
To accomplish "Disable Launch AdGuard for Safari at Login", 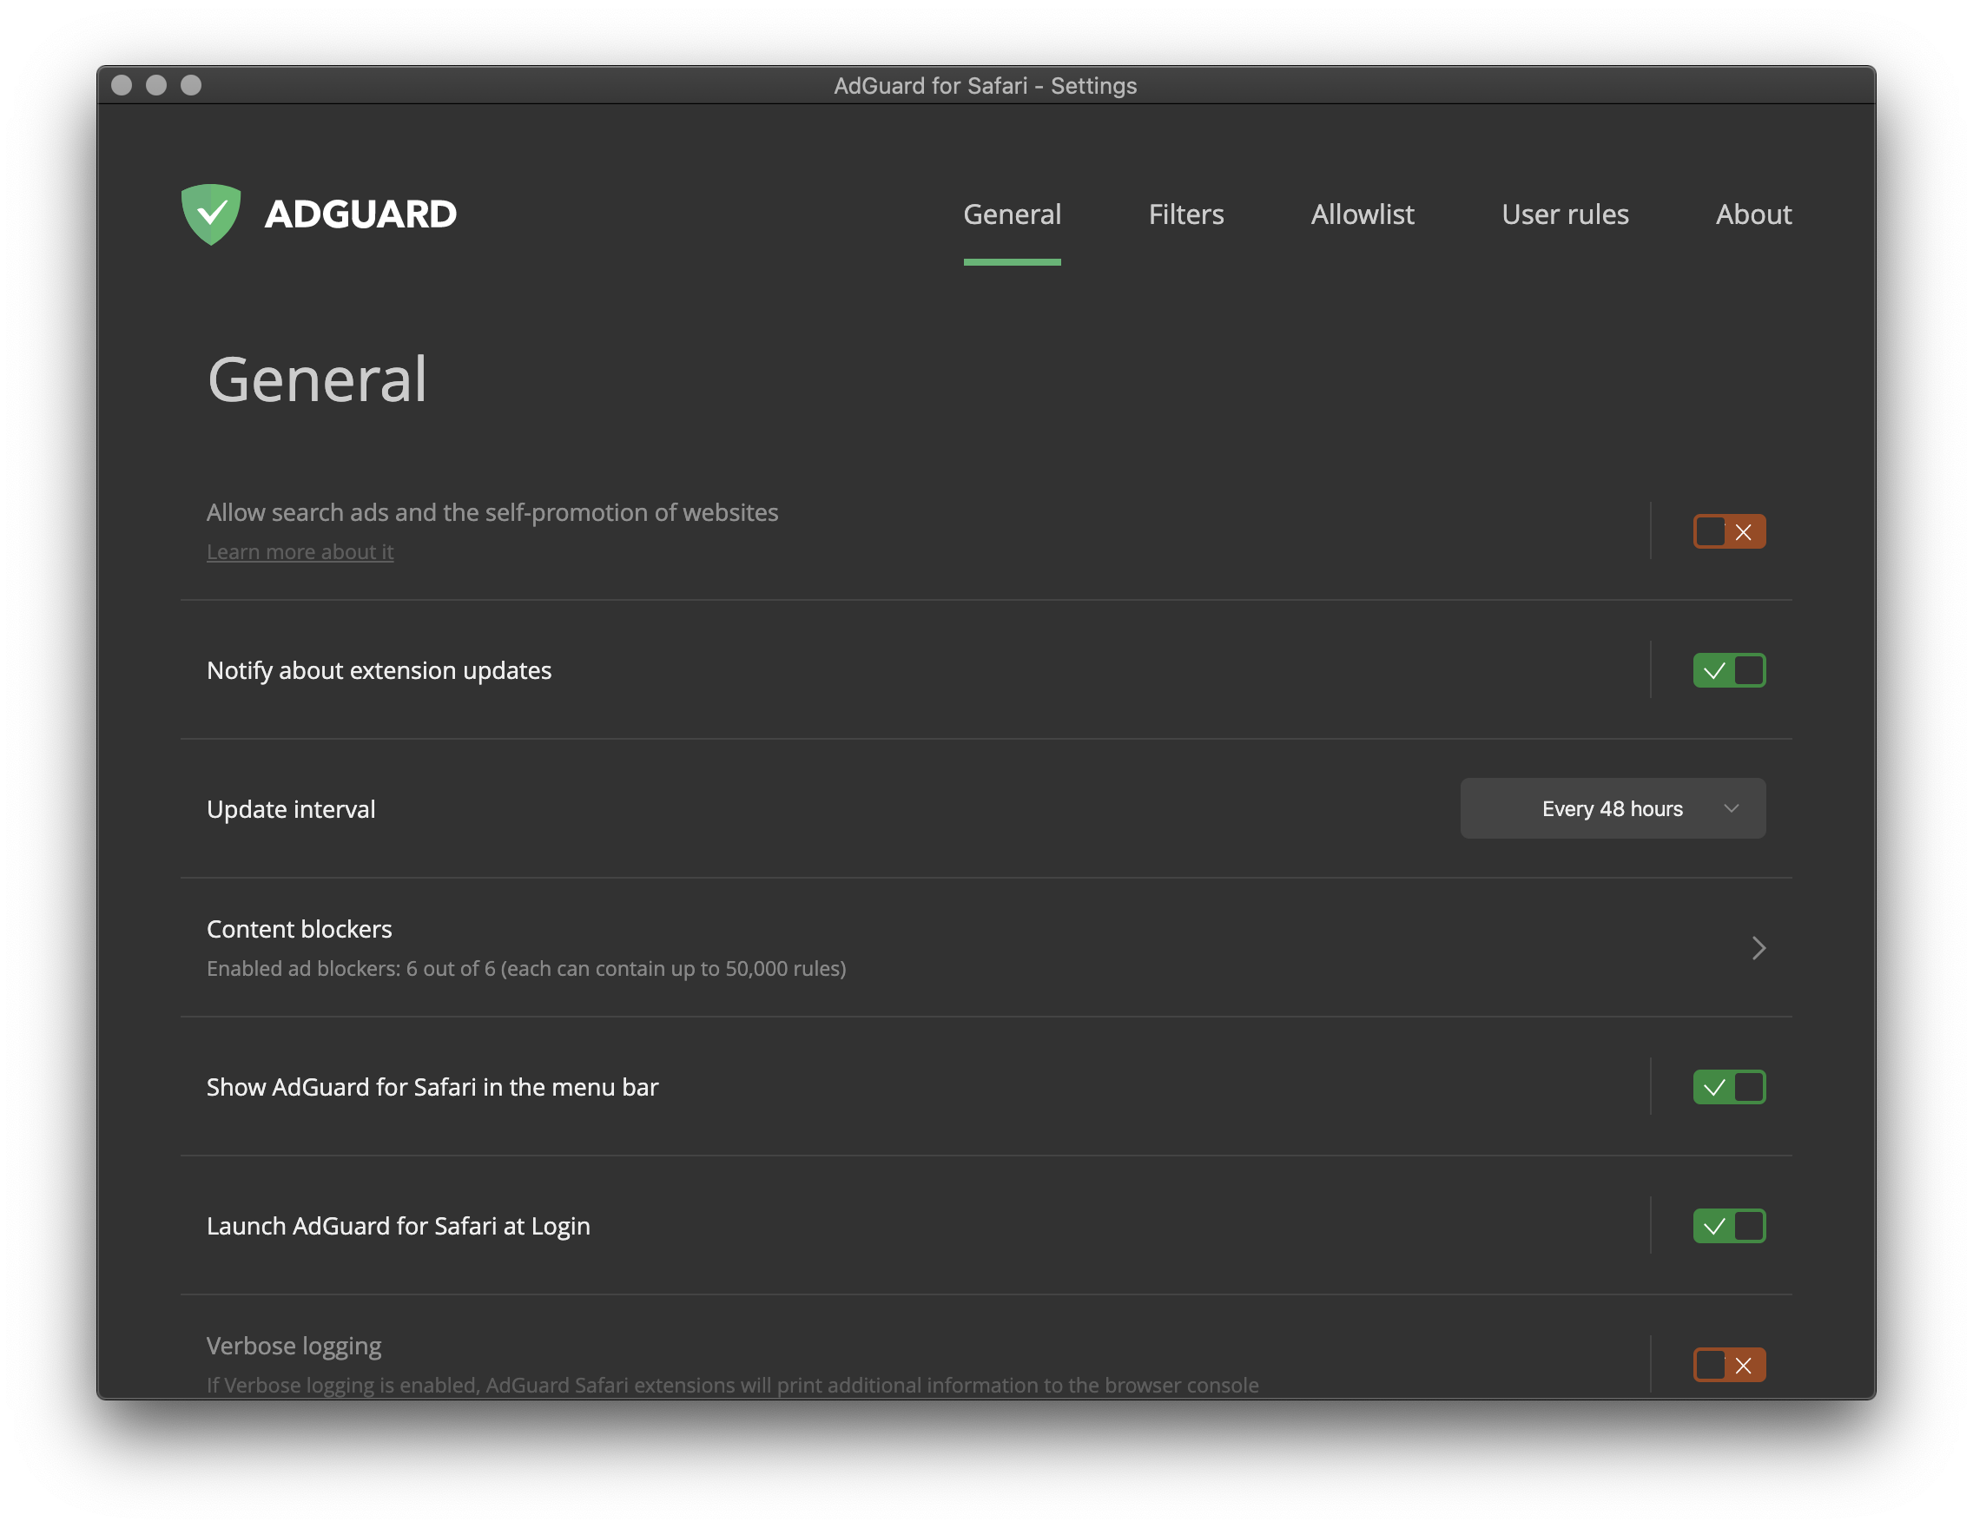I will (1729, 1227).
